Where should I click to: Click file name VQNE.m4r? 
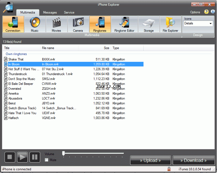49,118
